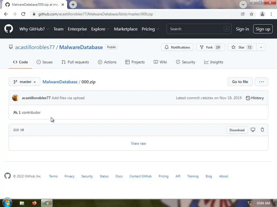Image resolution: width=277 pixels, height=207 pixels.
Task: Switch to the Projects tab
Action: coord(135,62)
